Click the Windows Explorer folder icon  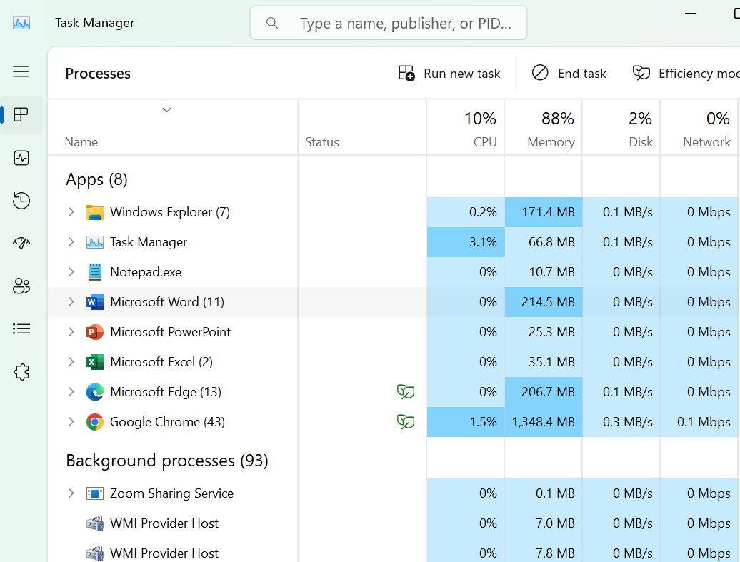pyautogui.click(x=95, y=212)
